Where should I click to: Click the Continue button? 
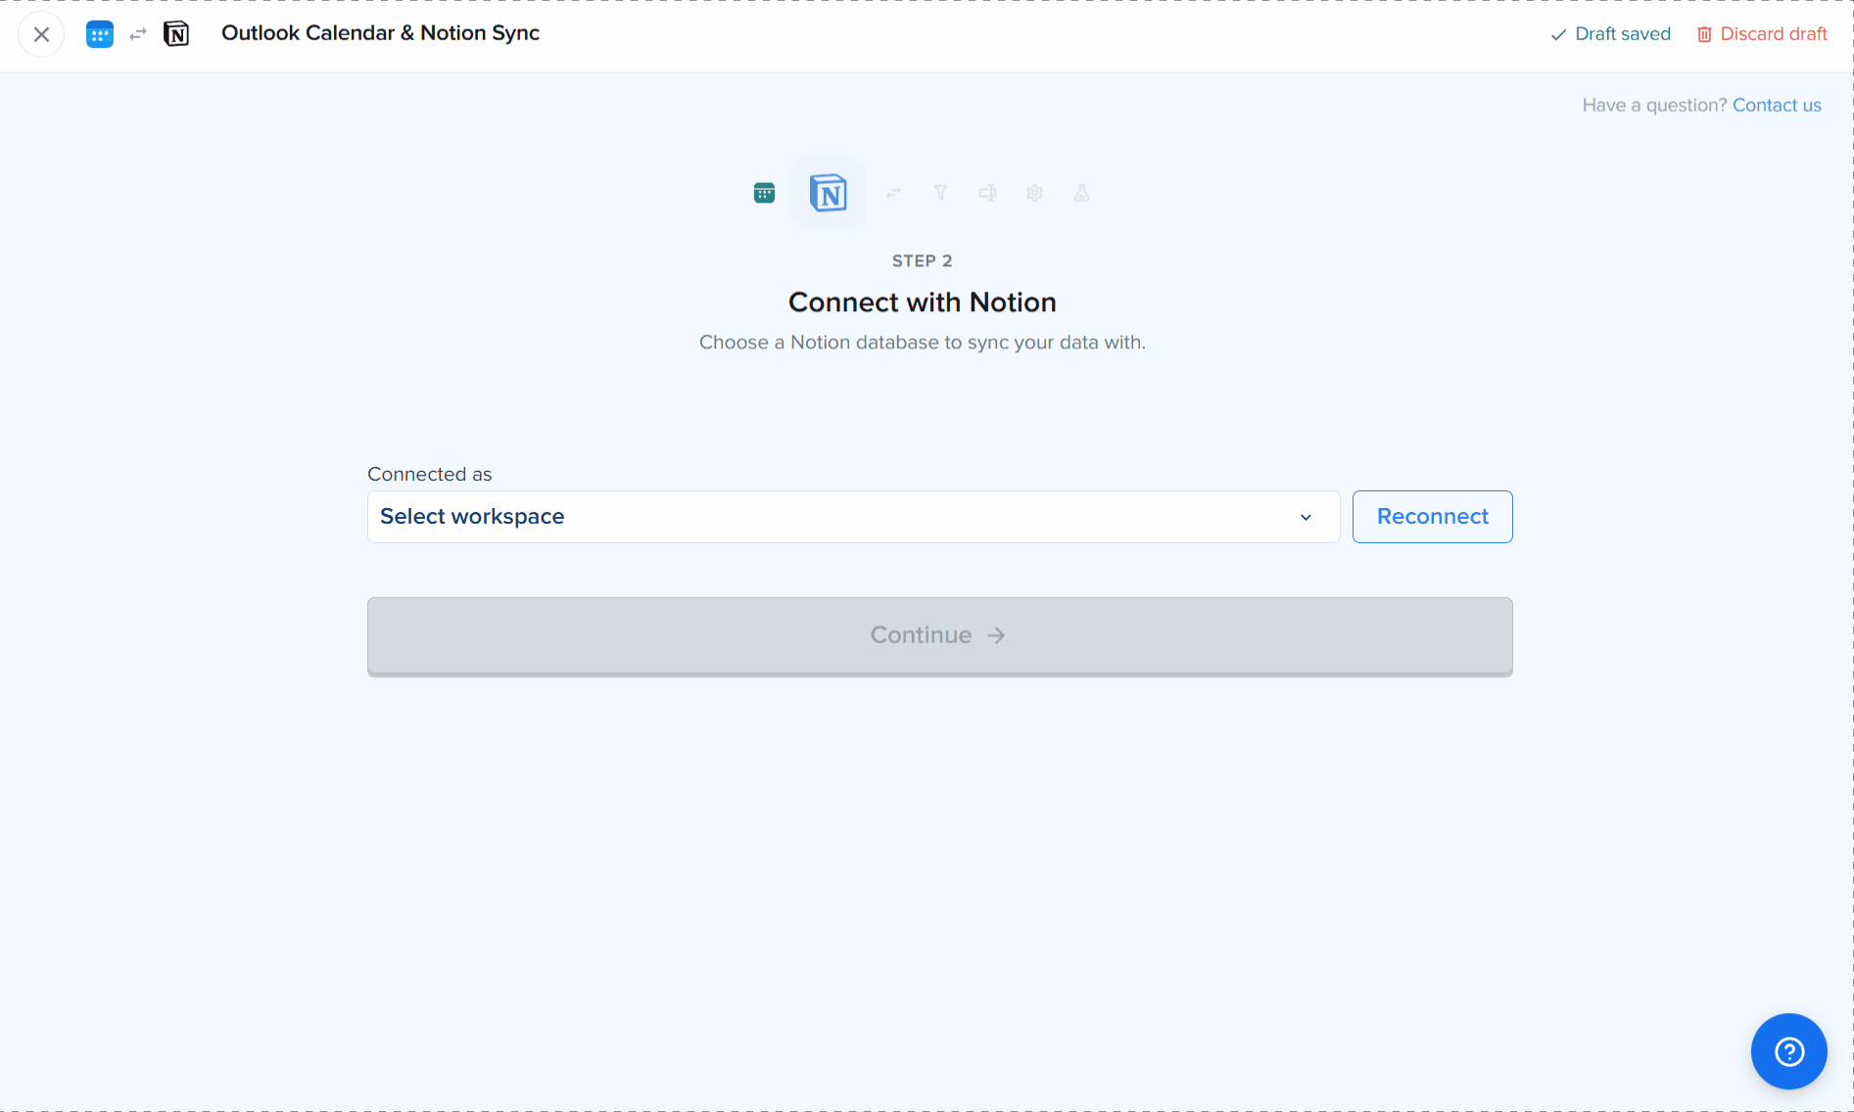coord(939,636)
